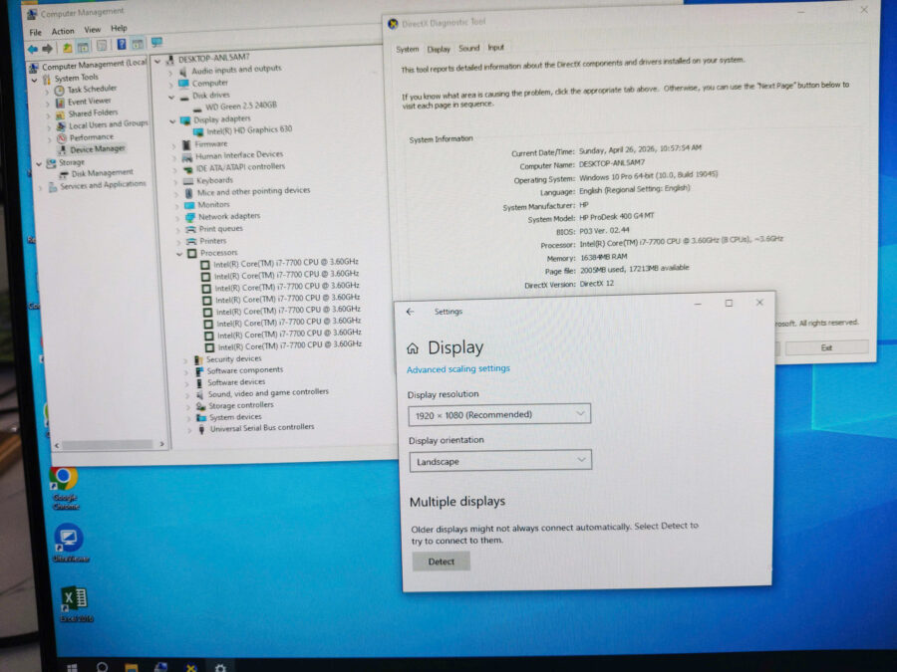Collapse the Disk drives category
897x672 pixels.
(171, 98)
